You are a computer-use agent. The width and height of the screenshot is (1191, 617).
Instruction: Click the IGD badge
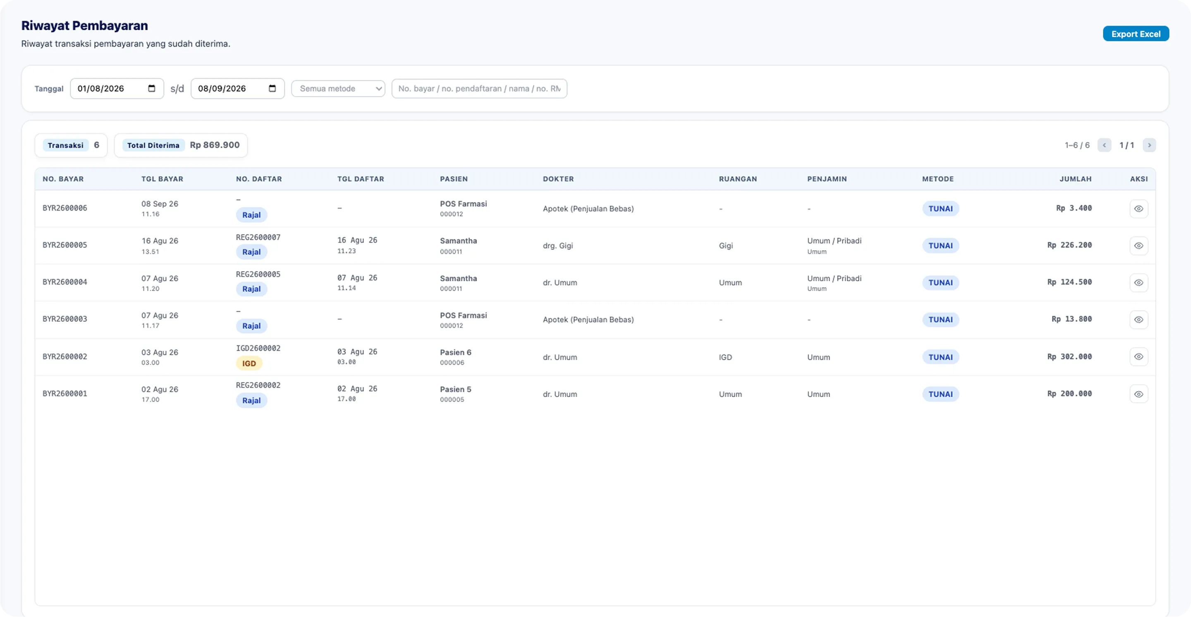click(x=249, y=363)
